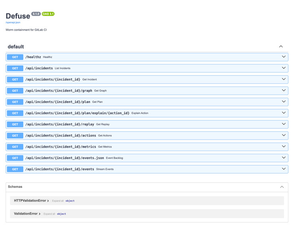Click the Explain Action summary label

click(x=140, y=113)
